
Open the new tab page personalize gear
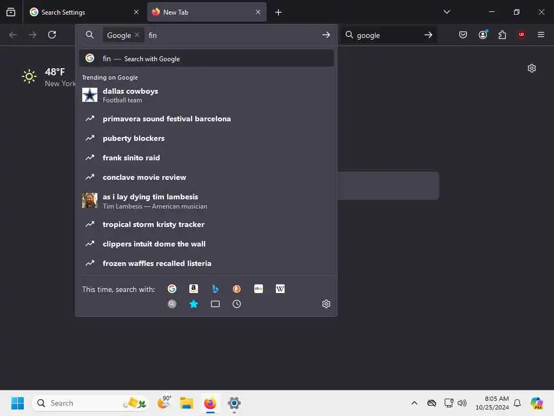tap(531, 68)
